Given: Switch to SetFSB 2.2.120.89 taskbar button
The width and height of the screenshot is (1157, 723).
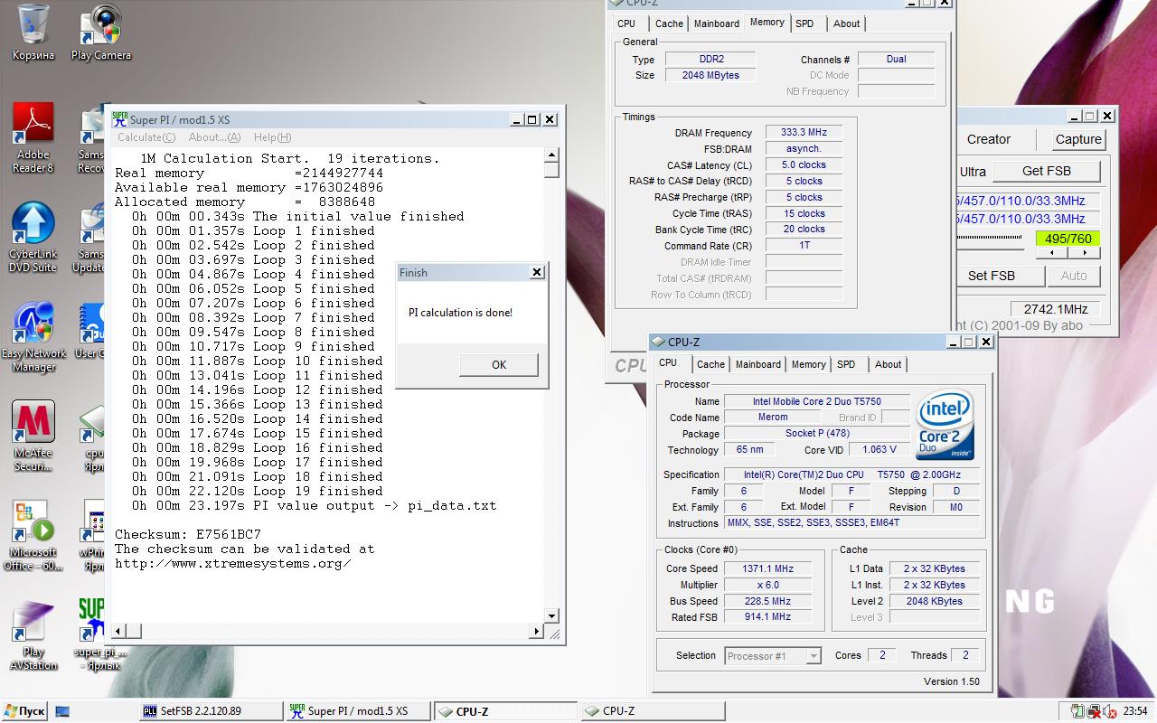Looking at the screenshot, I should pos(212,711).
